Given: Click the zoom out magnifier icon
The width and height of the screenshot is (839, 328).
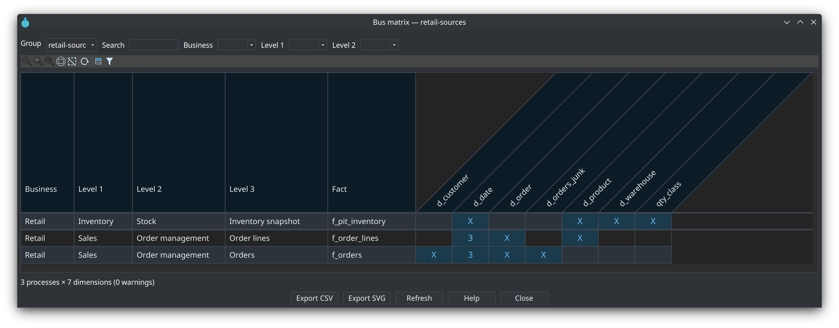Looking at the screenshot, I should (38, 61).
